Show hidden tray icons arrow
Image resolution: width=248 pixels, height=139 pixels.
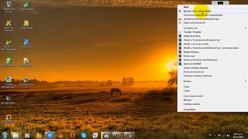215,136
